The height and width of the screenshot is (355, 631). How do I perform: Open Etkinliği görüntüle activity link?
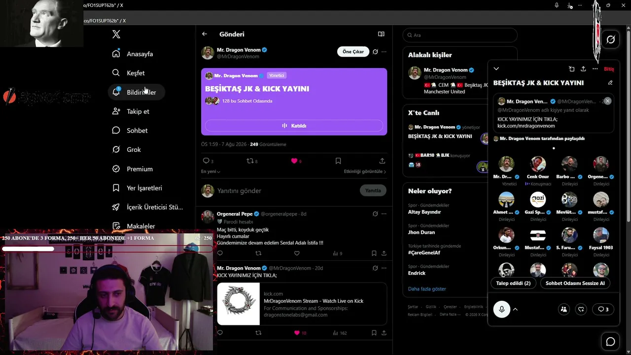coord(365,172)
